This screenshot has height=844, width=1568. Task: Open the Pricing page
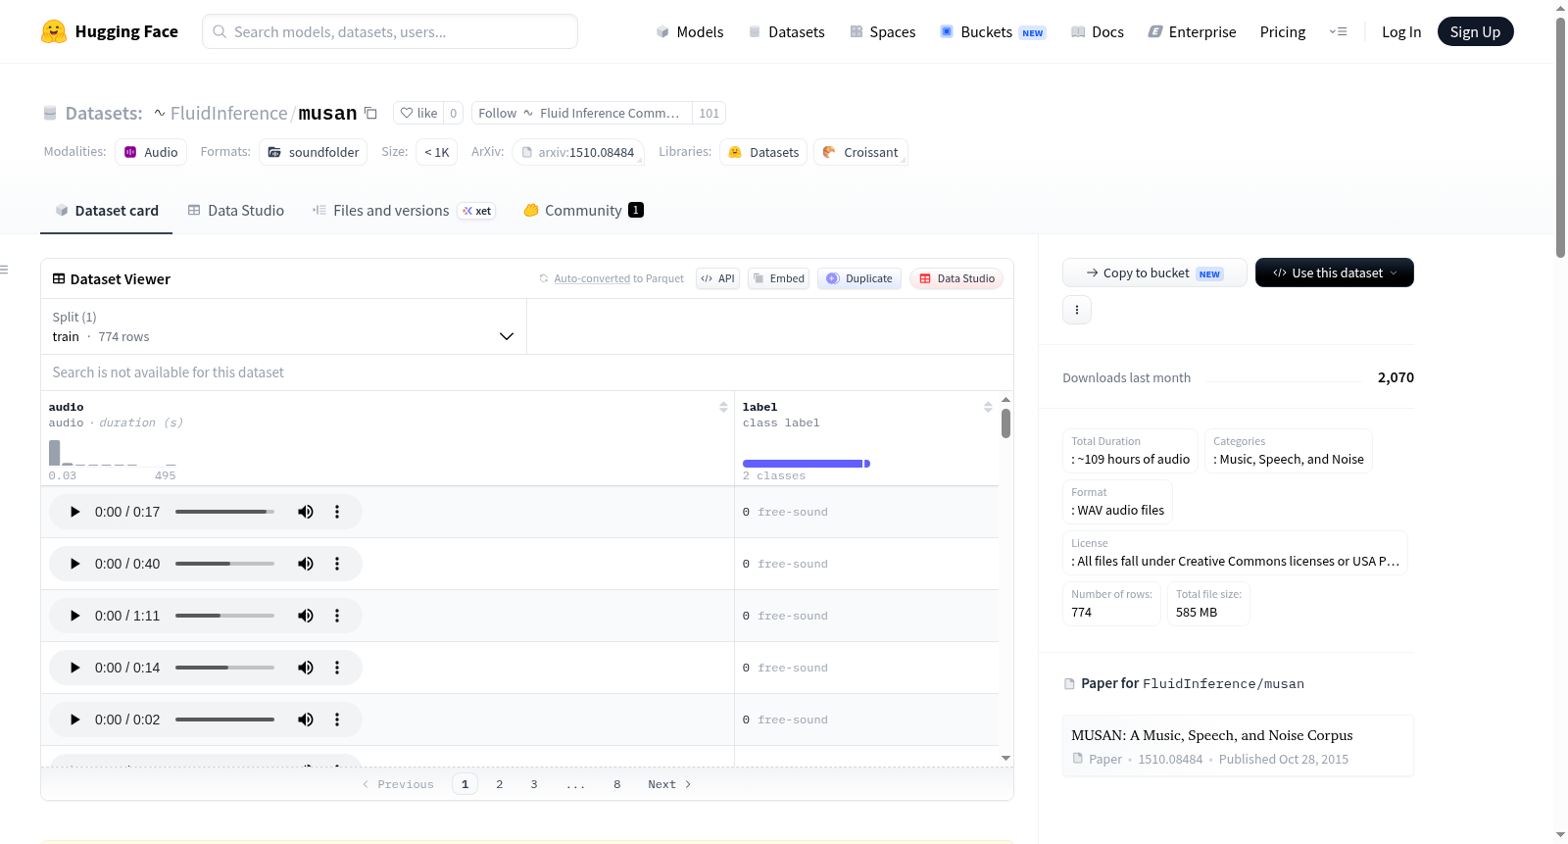1283,31
